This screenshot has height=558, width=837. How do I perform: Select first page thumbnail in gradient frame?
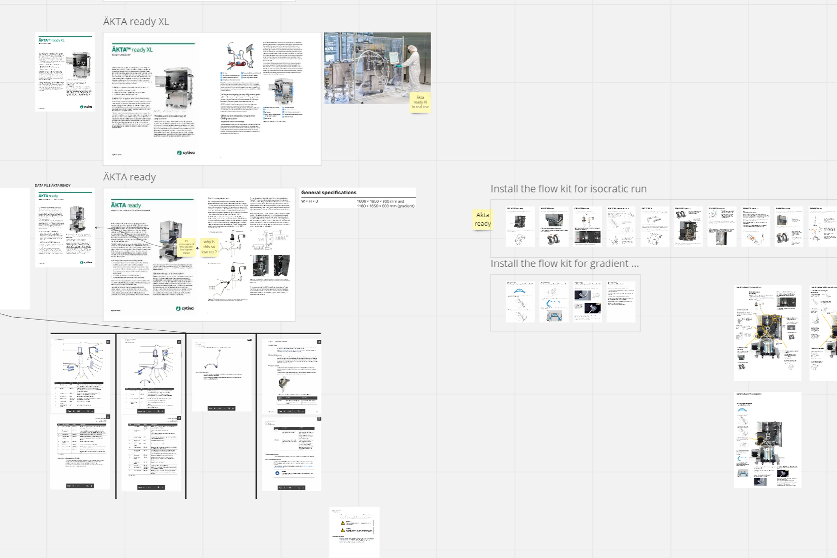(x=520, y=302)
